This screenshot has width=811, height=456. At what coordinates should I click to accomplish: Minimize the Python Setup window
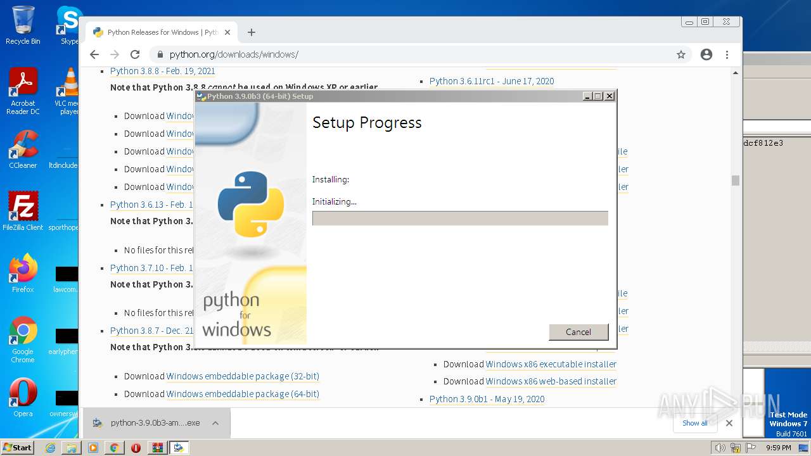(587, 96)
